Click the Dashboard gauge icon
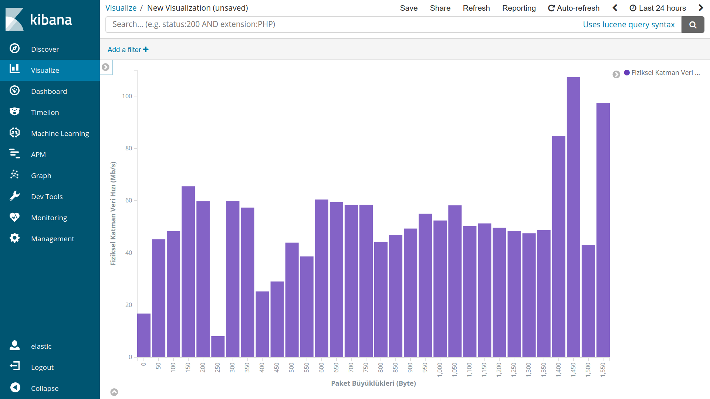710x399 pixels. (x=14, y=91)
